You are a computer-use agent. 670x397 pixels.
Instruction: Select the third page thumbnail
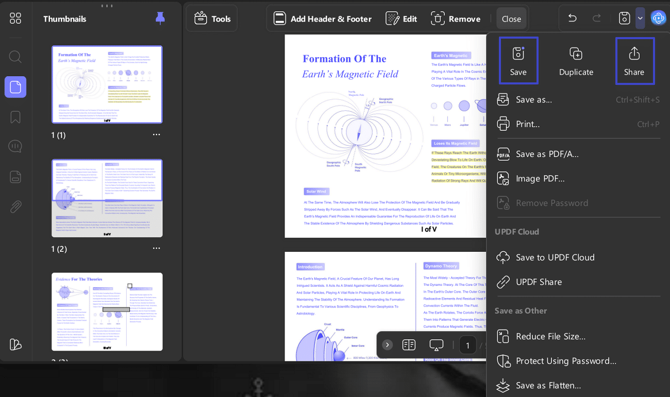click(x=107, y=312)
